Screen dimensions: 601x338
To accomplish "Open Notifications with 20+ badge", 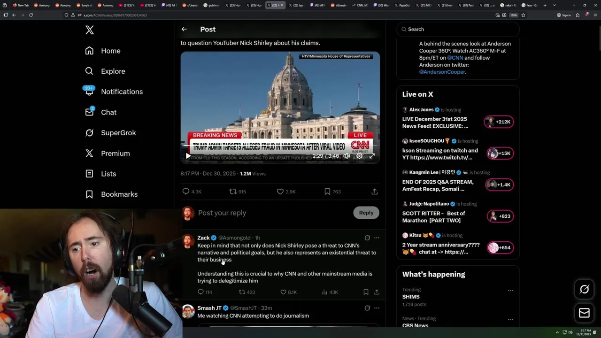I will click(114, 92).
